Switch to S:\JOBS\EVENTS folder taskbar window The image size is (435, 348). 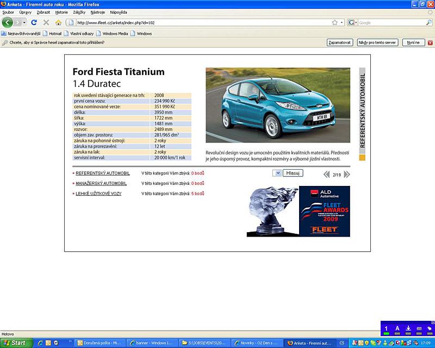tap(204, 343)
